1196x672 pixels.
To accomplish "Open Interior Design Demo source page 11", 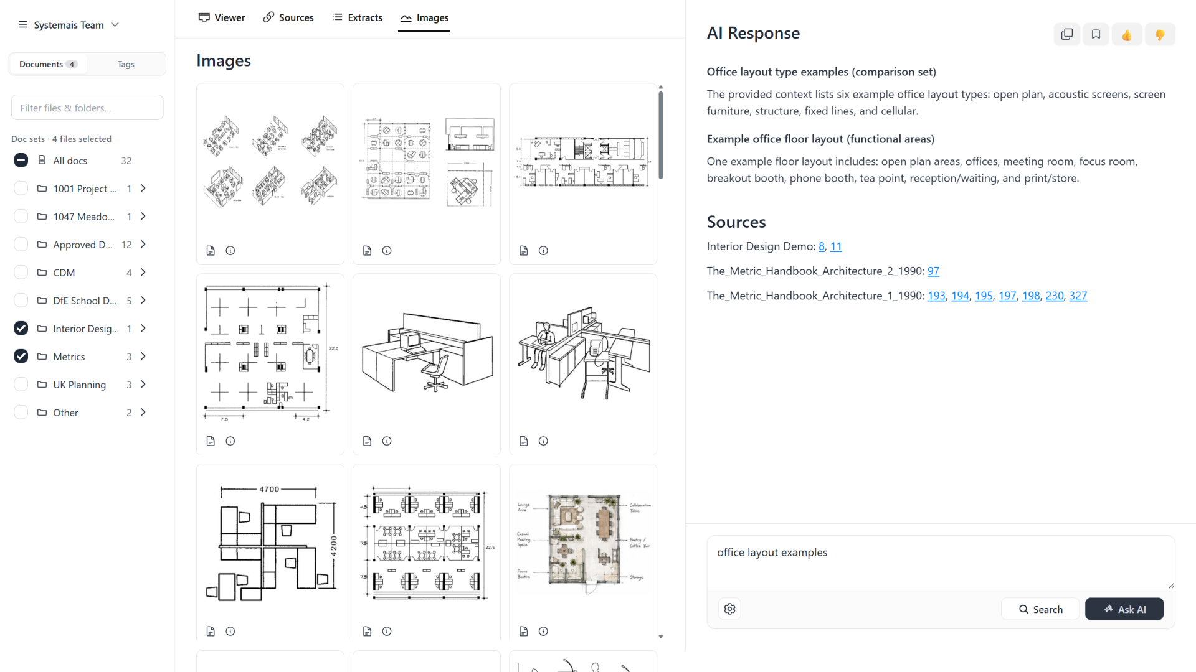I will pos(836,246).
